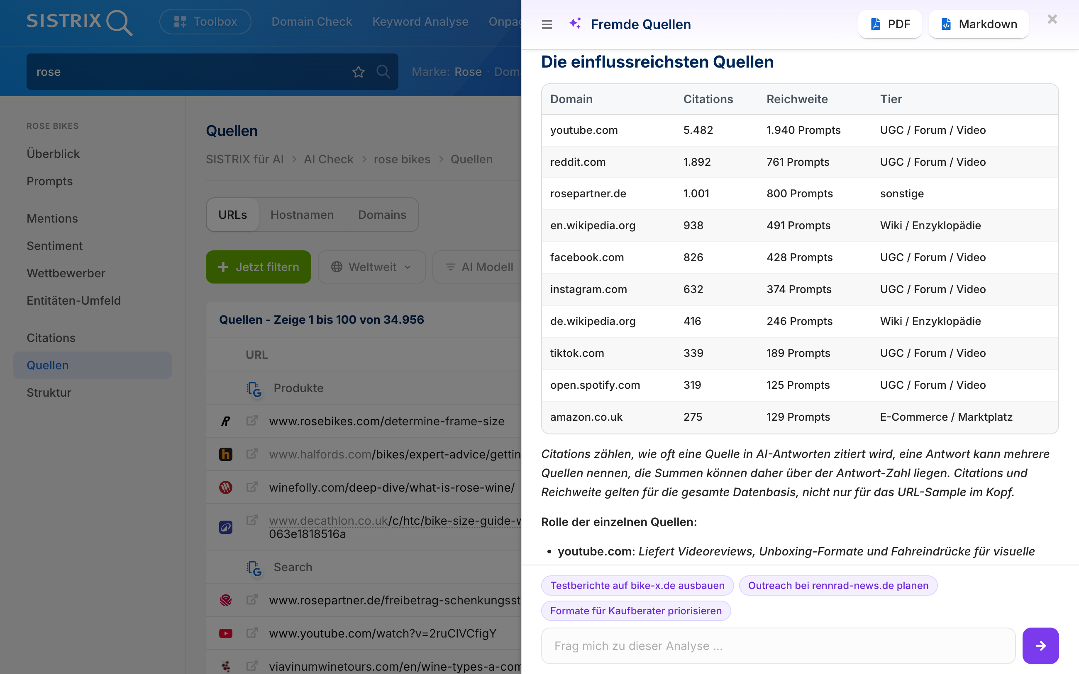Open external link icon for decathlon.co.uk row
Image resolution: width=1079 pixels, height=674 pixels.
pyautogui.click(x=252, y=520)
